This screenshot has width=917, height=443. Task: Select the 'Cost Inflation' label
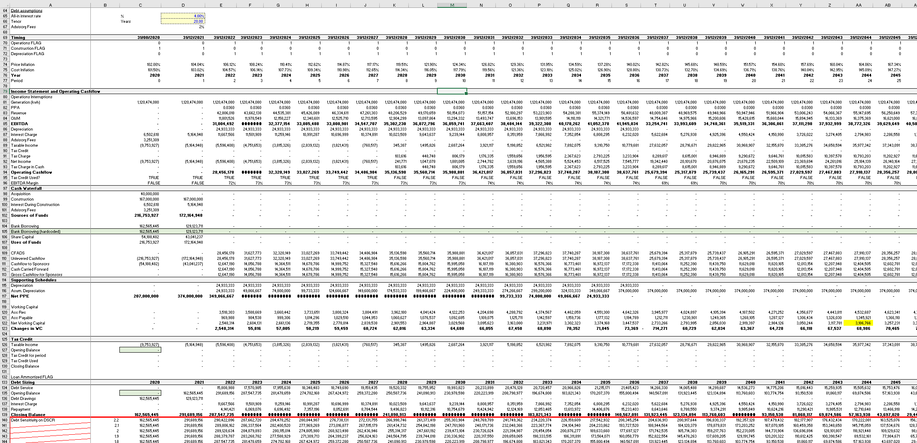[x=22, y=70]
